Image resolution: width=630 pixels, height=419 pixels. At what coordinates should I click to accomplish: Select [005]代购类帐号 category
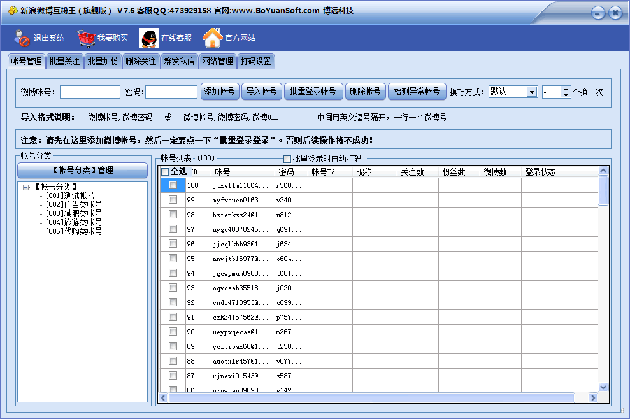pyautogui.click(x=74, y=231)
